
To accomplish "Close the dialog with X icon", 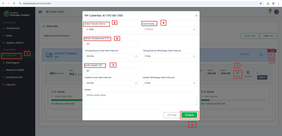I will (196, 16).
